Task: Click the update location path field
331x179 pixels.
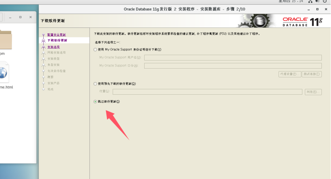Action: coord(207,92)
